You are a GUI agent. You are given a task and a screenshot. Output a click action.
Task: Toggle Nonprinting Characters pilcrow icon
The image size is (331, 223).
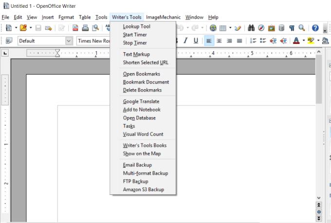[x=292, y=28]
